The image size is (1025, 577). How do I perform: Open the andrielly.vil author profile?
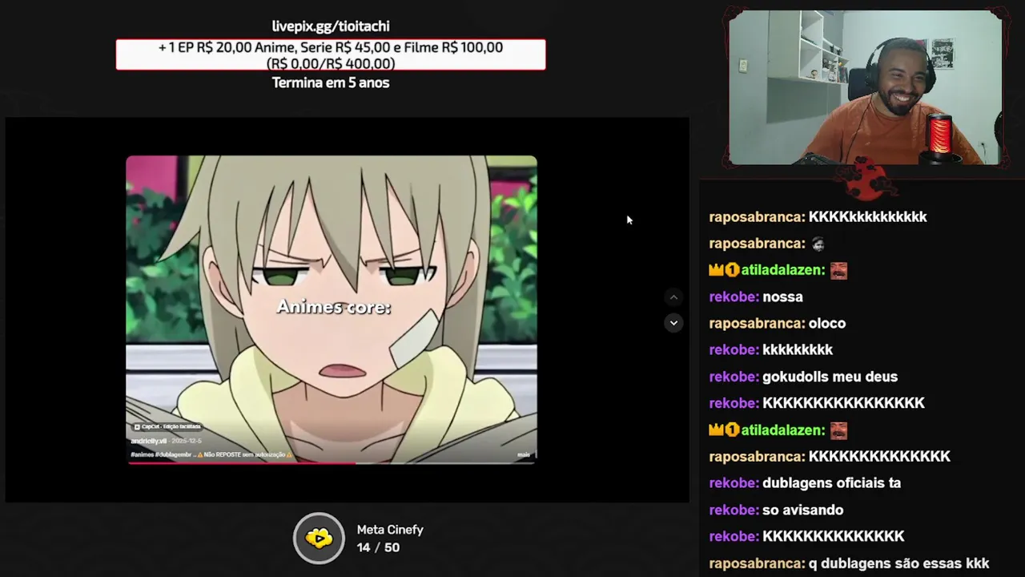[148, 441]
